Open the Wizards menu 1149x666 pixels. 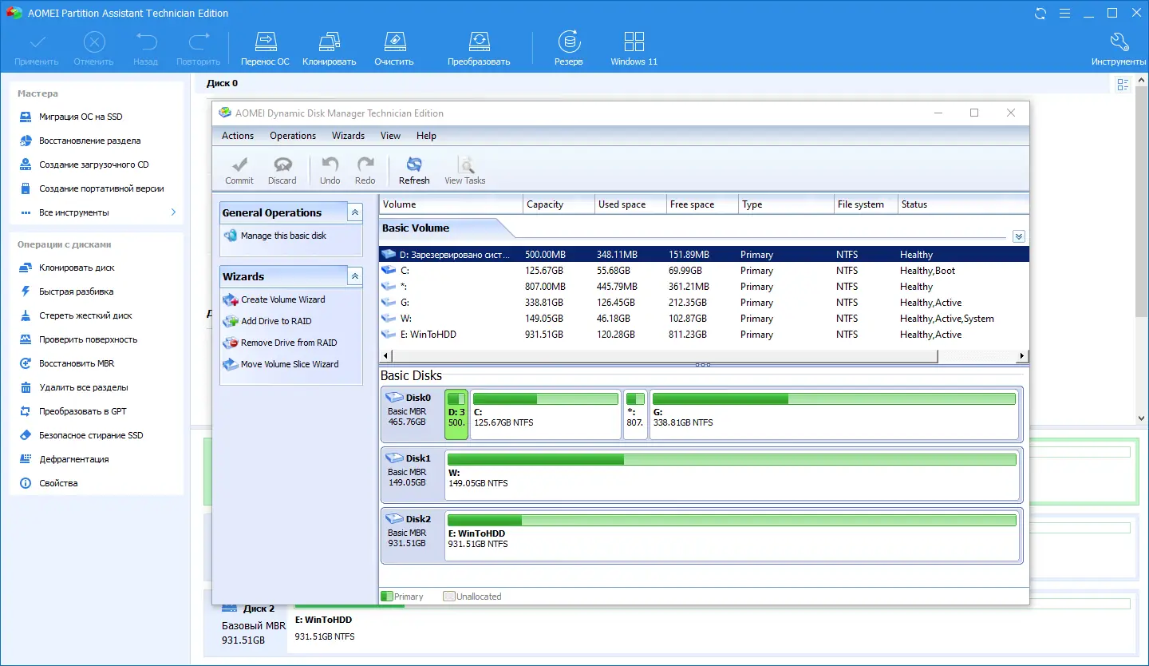click(x=348, y=136)
